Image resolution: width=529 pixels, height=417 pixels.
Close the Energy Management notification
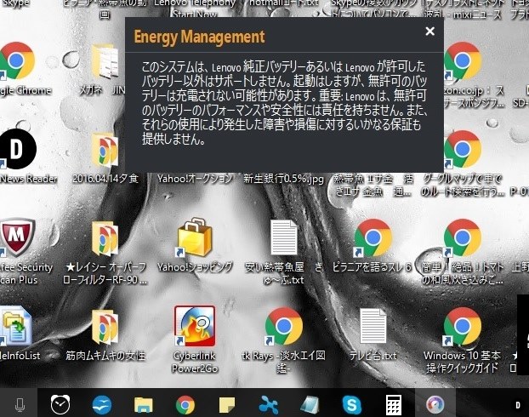pyautogui.click(x=429, y=31)
